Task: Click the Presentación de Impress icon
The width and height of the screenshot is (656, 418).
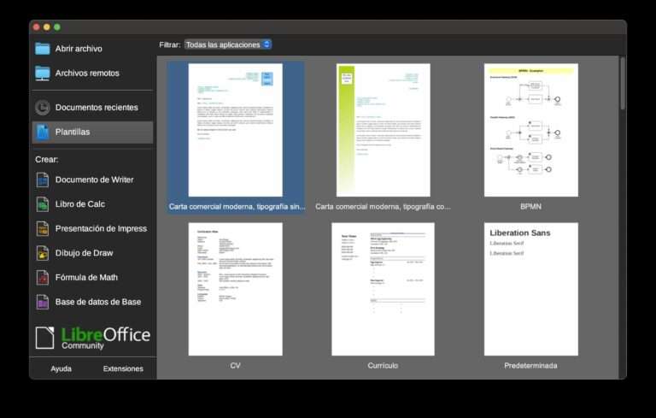Action: pyautogui.click(x=43, y=229)
